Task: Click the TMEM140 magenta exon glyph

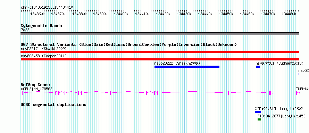Action: click(x=298, y=93)
